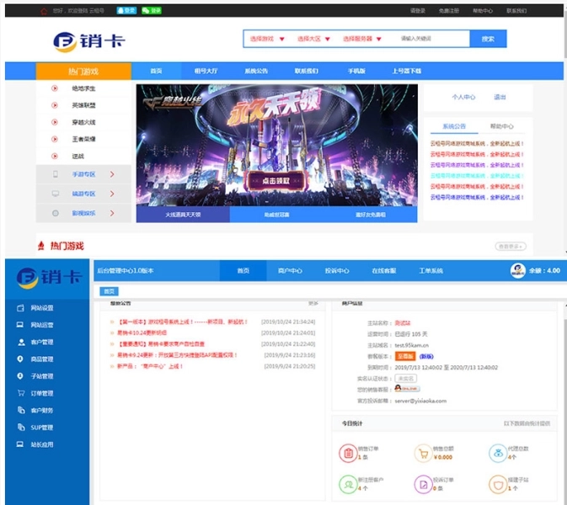Click the play icon beside 穿越火线
This screenshot has width=567, height=505.
point(55,122)
